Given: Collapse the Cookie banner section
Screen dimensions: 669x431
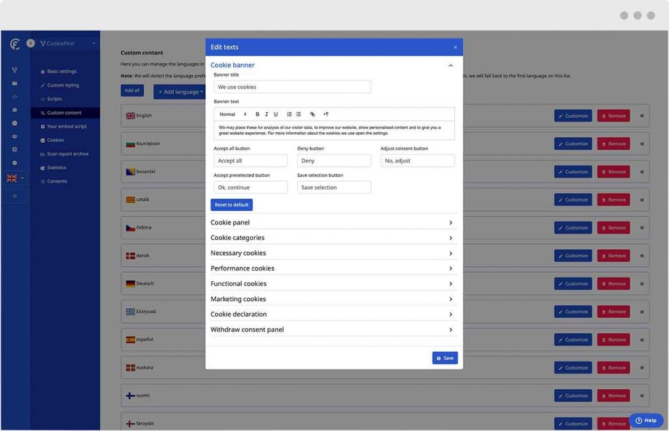Looking at the screenshot, I should (x=450, y=65).
